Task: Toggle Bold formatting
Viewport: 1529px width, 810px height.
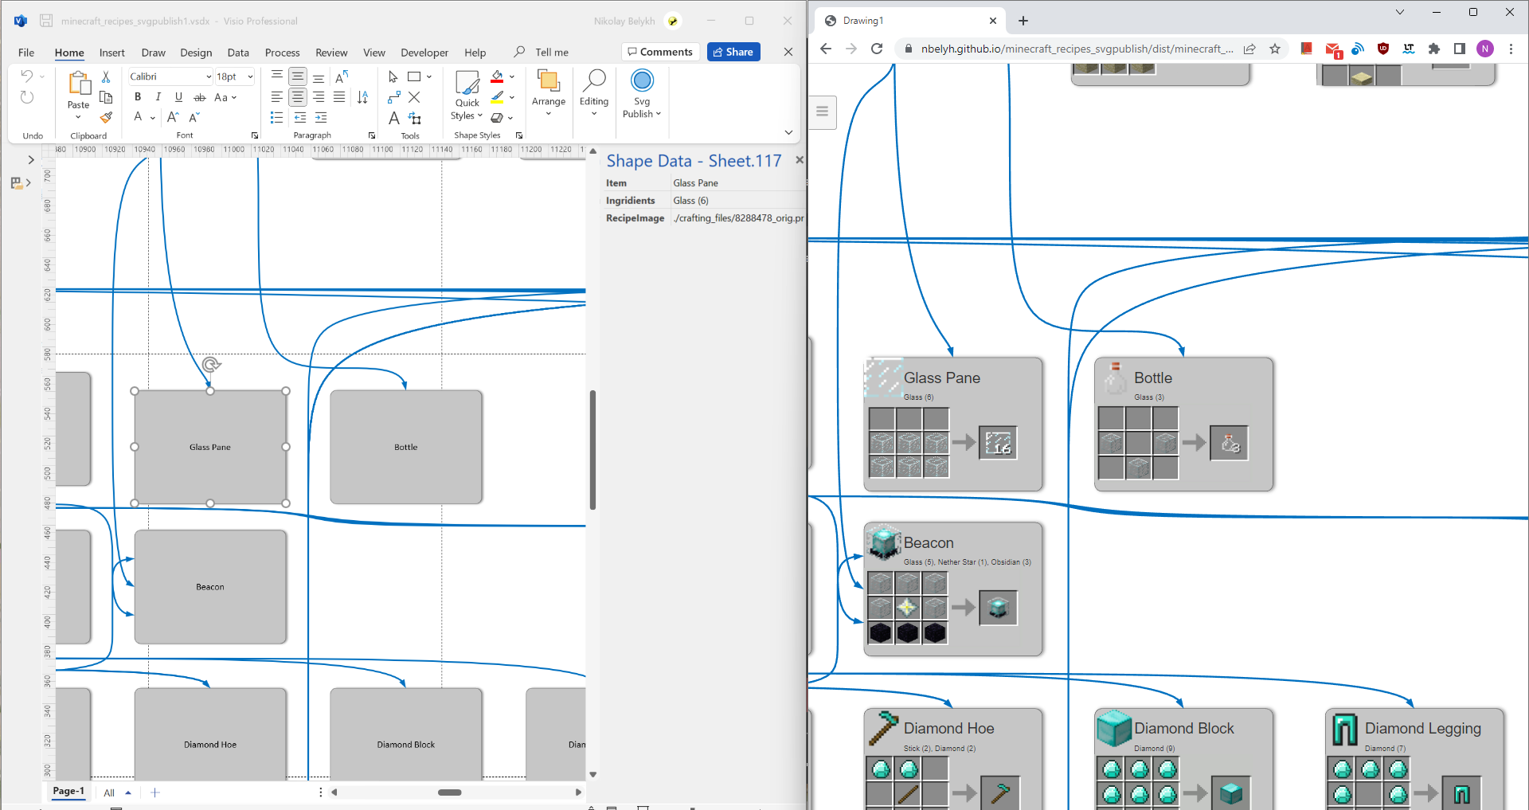Action: 138,97
